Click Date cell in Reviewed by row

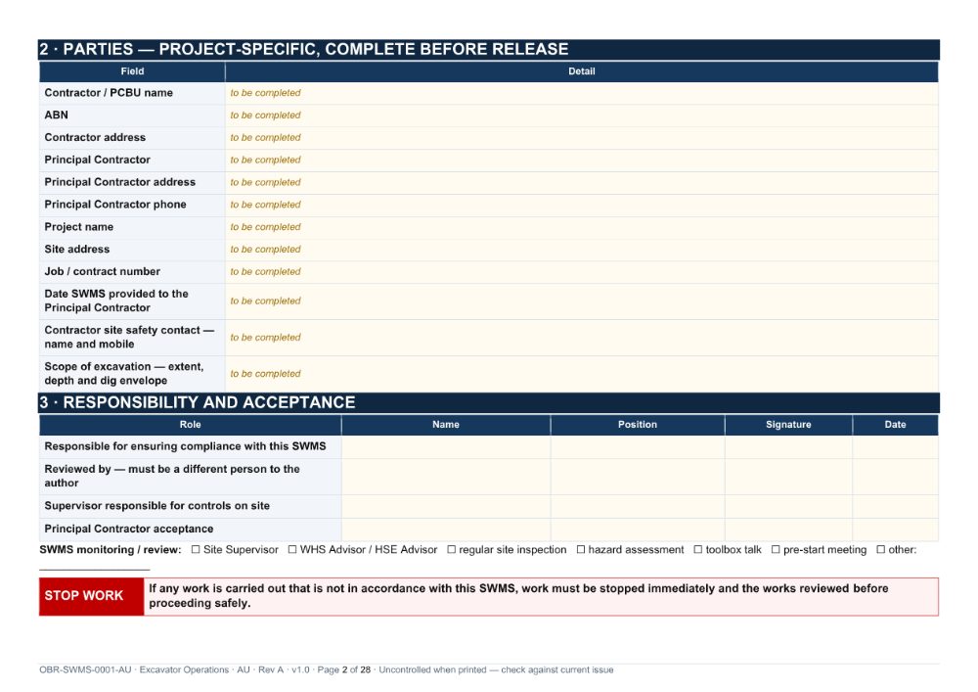coord(895,477)
